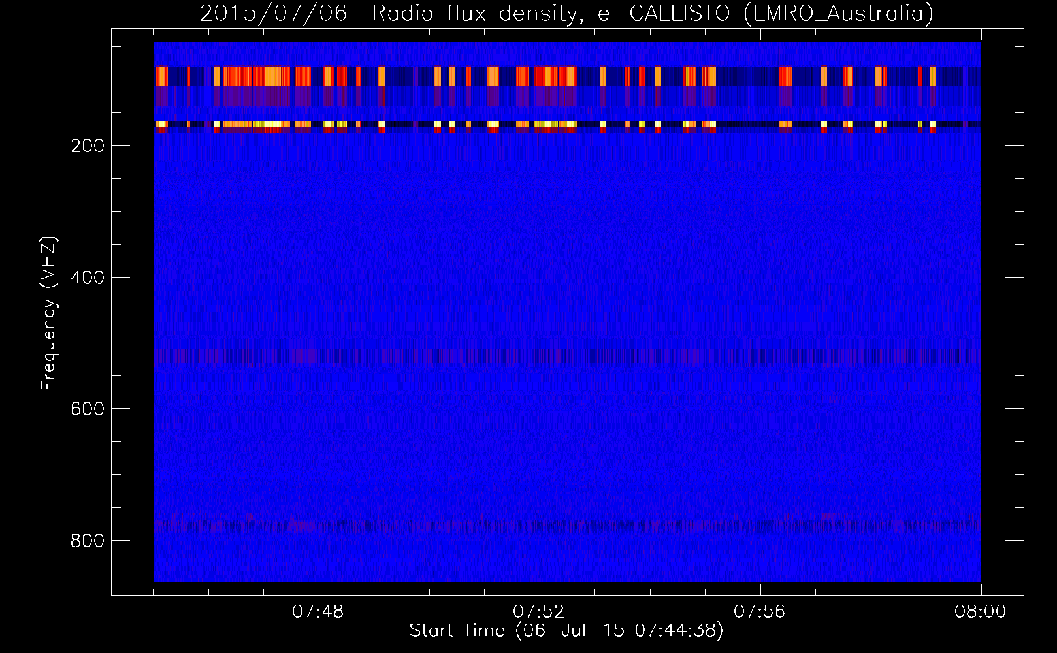Click the '07:56' time tick label
1057x653 pixels.
760,612
